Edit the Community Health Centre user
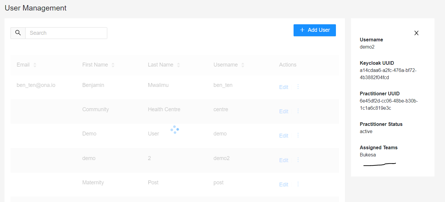This screenshot has height=202, width=445. pyautogui.click(x=283, y=111)
